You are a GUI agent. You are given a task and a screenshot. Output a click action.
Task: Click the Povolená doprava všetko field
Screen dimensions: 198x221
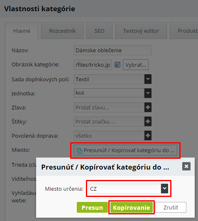109,136
